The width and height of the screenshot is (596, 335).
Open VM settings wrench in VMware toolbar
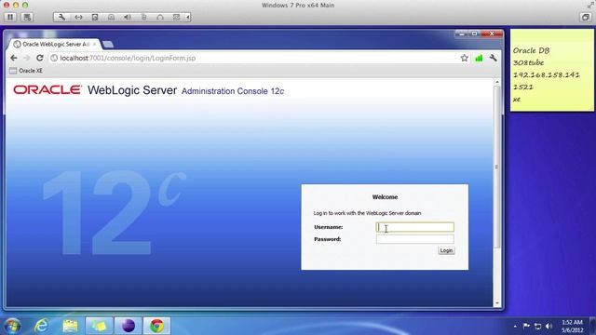pos(61,17)
